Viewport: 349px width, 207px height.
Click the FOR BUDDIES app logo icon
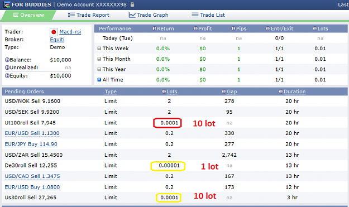tap(7, 4)
